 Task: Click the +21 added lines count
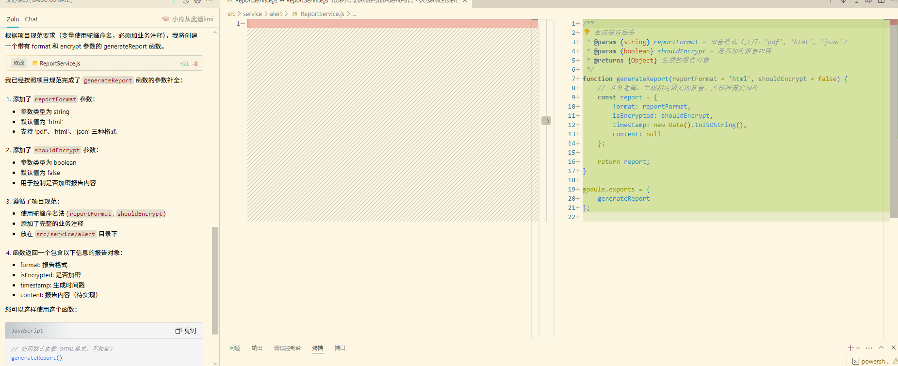(184, 64)
